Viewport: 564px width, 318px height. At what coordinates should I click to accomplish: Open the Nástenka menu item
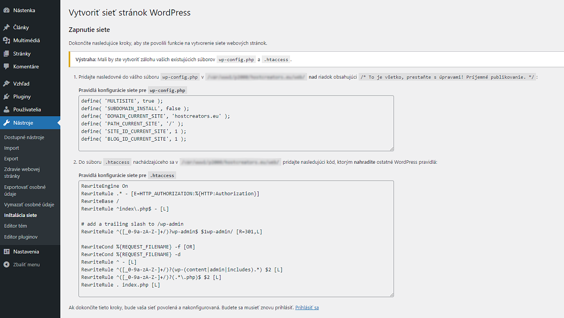(30, 10)
